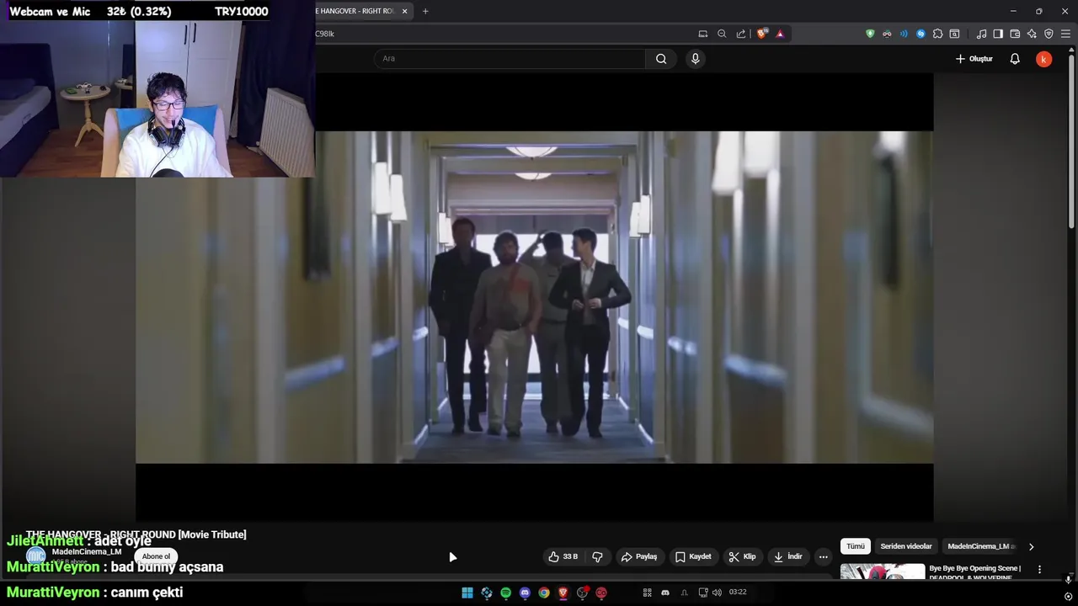Click the install app icon in address bar
This screenshot has width=1078, height=606.
(x=703, y=34)
